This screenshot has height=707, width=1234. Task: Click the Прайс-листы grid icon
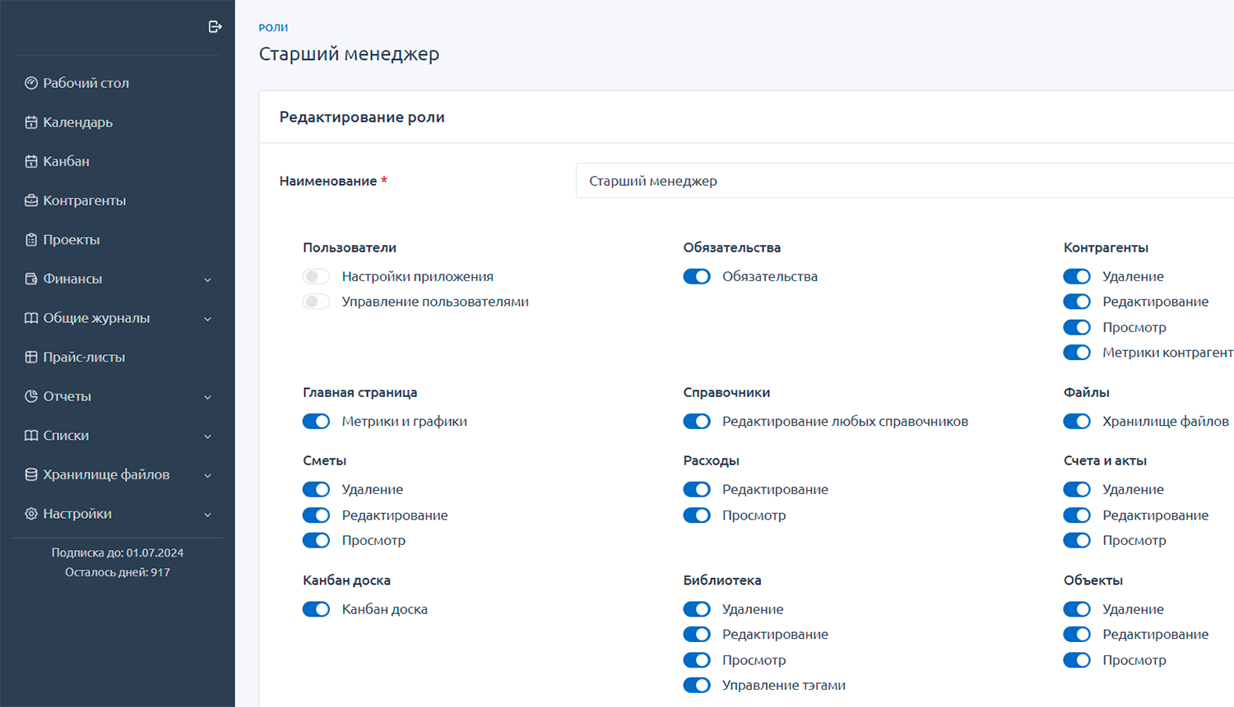[x=30, y=357]
